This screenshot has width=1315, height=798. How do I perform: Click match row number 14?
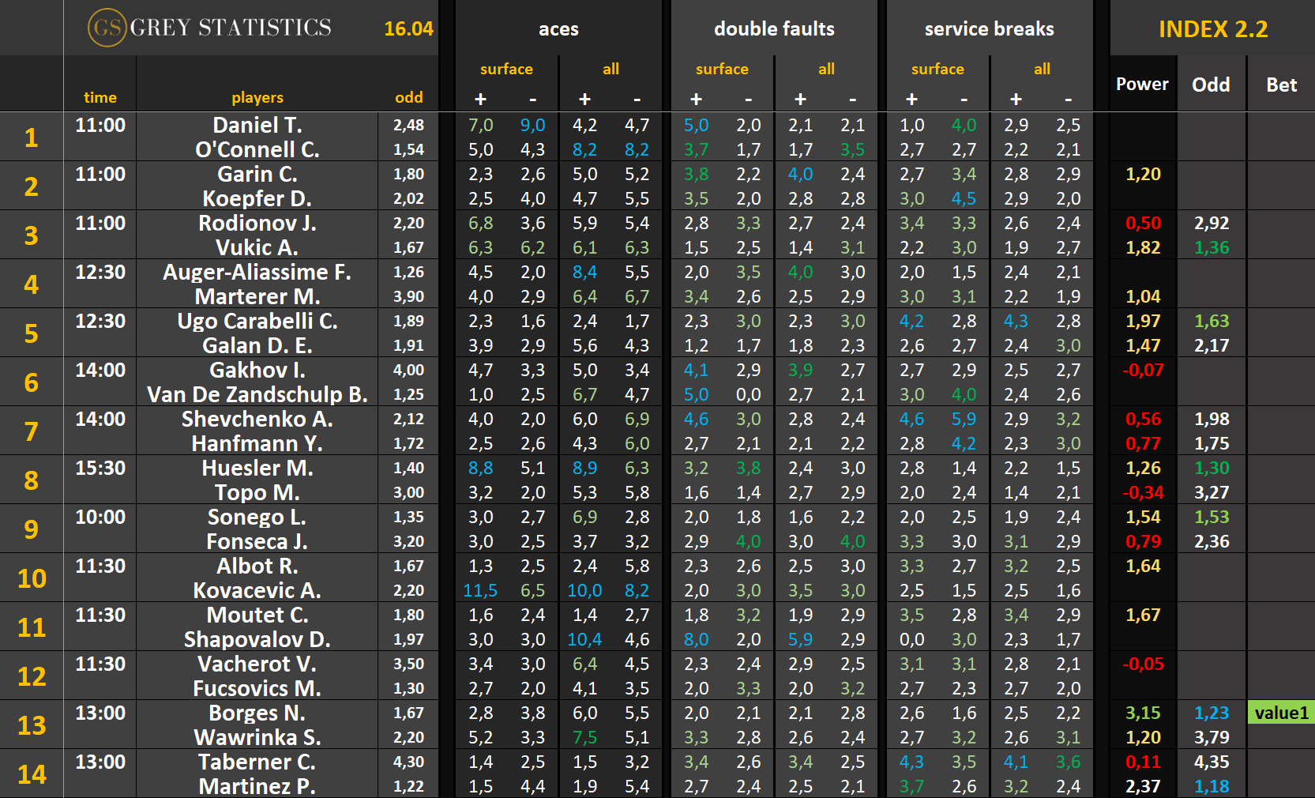point(32,774)
